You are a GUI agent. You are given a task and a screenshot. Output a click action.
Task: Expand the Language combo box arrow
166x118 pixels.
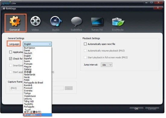coord(50,44)
